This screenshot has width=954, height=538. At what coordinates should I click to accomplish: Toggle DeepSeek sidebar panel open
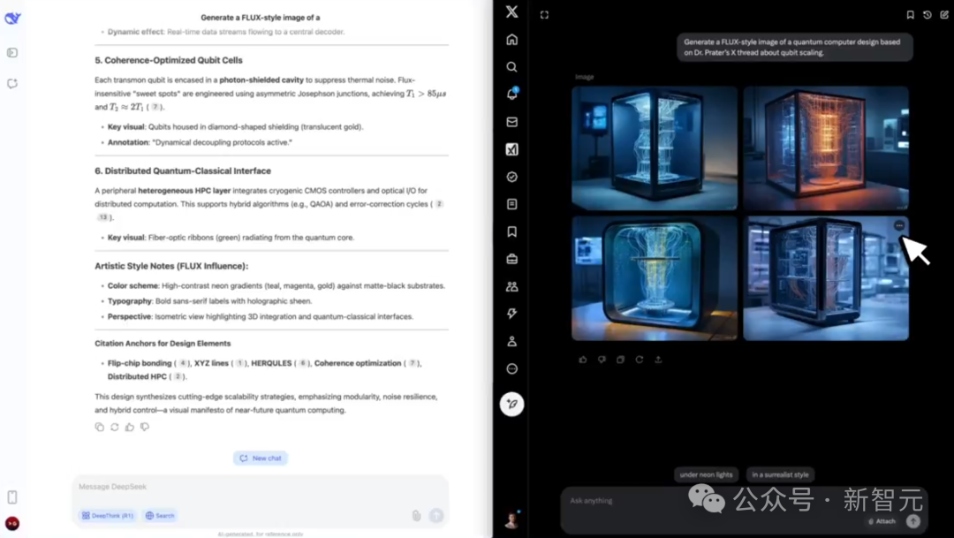[12, 53]
